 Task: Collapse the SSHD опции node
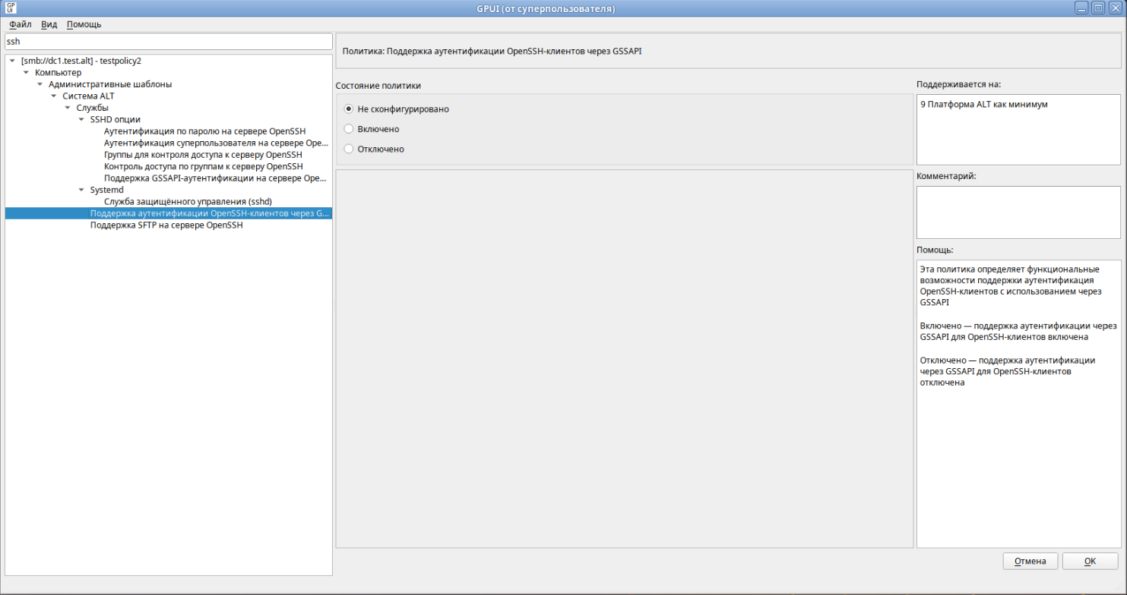81,119
